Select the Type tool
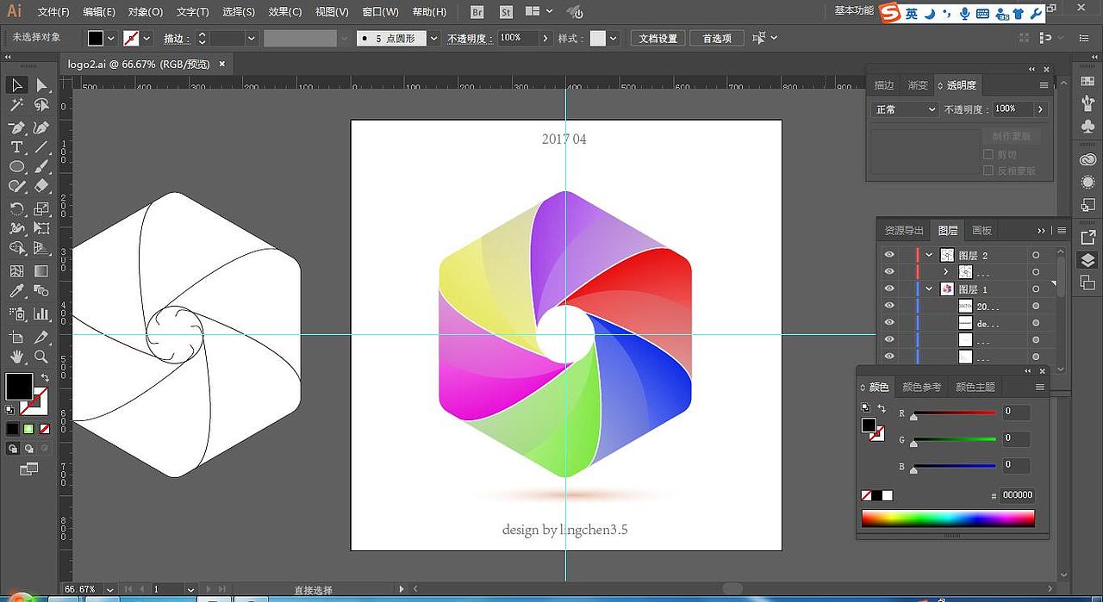Viewport: 1103px width, 602px height. coord(16,147)
